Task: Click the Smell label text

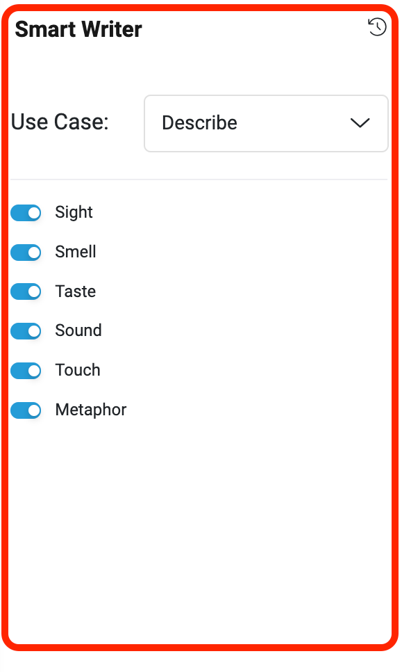Action: pos(75,252)
